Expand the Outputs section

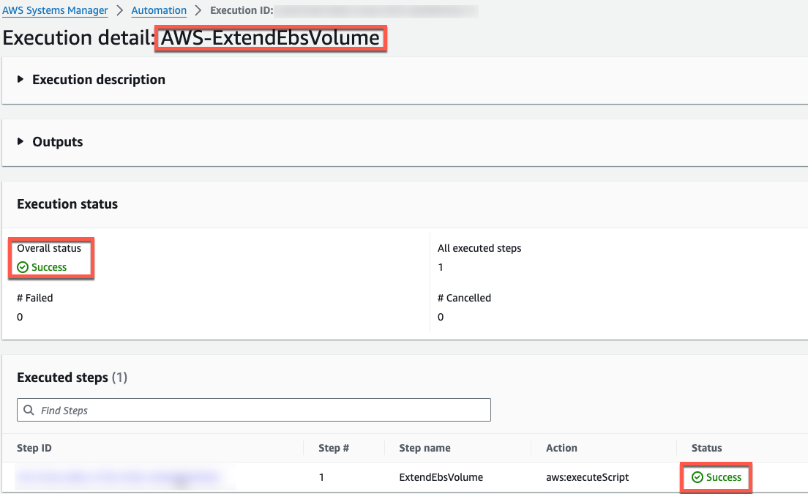coord(20,142)
